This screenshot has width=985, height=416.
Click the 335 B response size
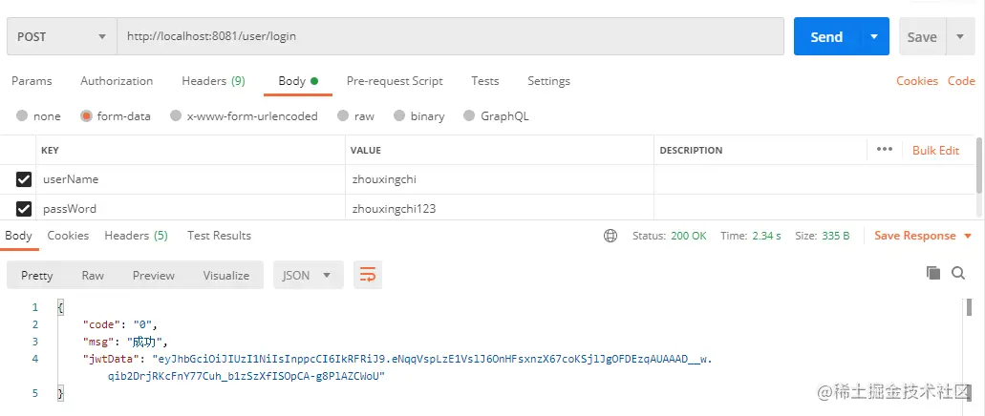pyautogui.click(x=835, y=236)
